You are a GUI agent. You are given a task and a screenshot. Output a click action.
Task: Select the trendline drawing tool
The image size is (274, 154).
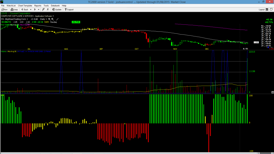click(x=57, y=19)
